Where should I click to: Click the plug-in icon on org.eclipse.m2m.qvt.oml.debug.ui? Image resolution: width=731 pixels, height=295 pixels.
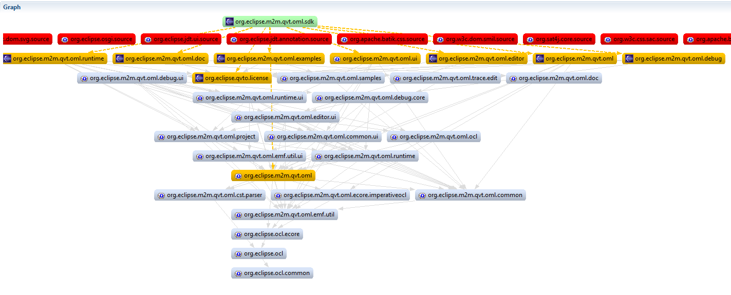point(84,78)
